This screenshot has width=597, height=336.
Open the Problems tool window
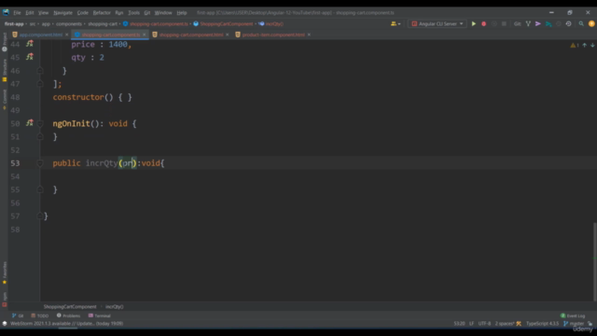68,315
